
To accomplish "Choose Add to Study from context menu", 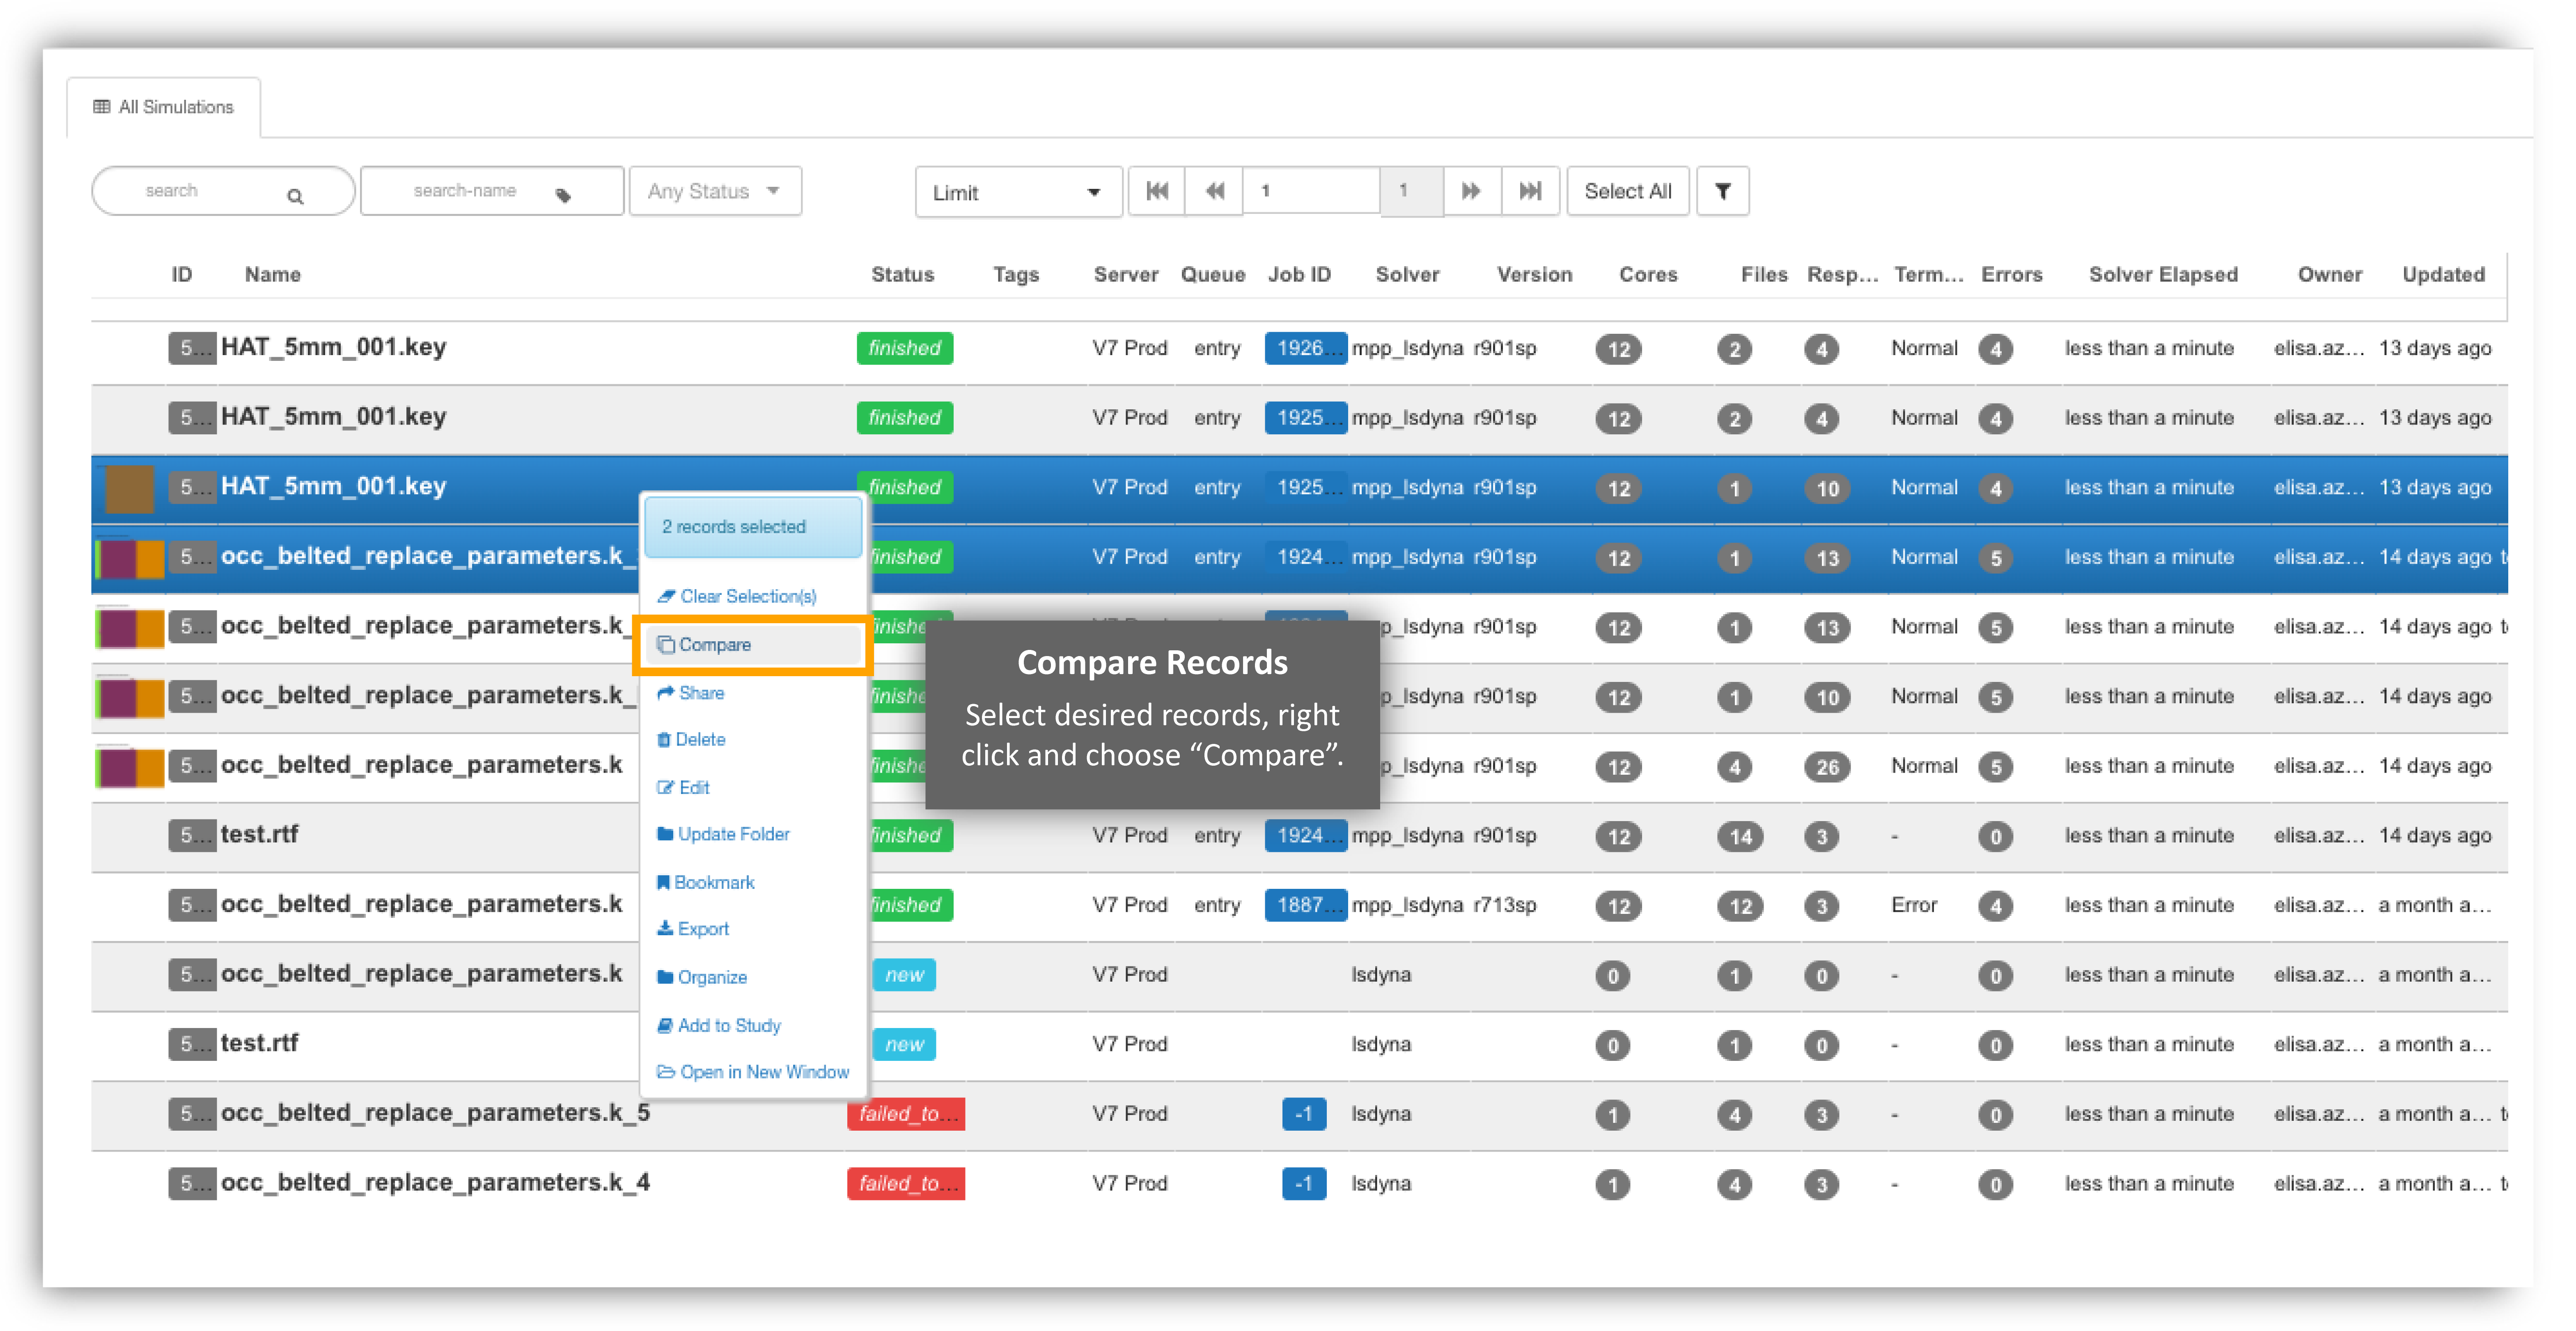I will 719,1026.
